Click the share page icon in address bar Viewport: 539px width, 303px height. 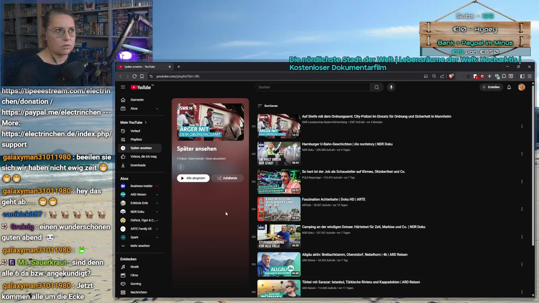(442, 76)
